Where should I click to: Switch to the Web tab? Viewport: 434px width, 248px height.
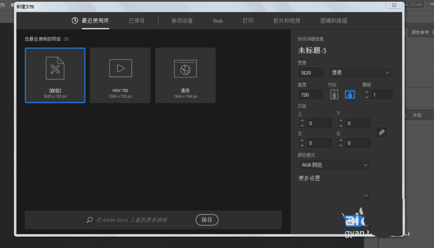pos(217,21)
